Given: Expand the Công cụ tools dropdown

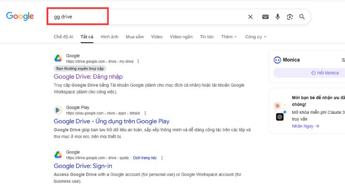Looking at the screenshot, I should tap(255, 37).
